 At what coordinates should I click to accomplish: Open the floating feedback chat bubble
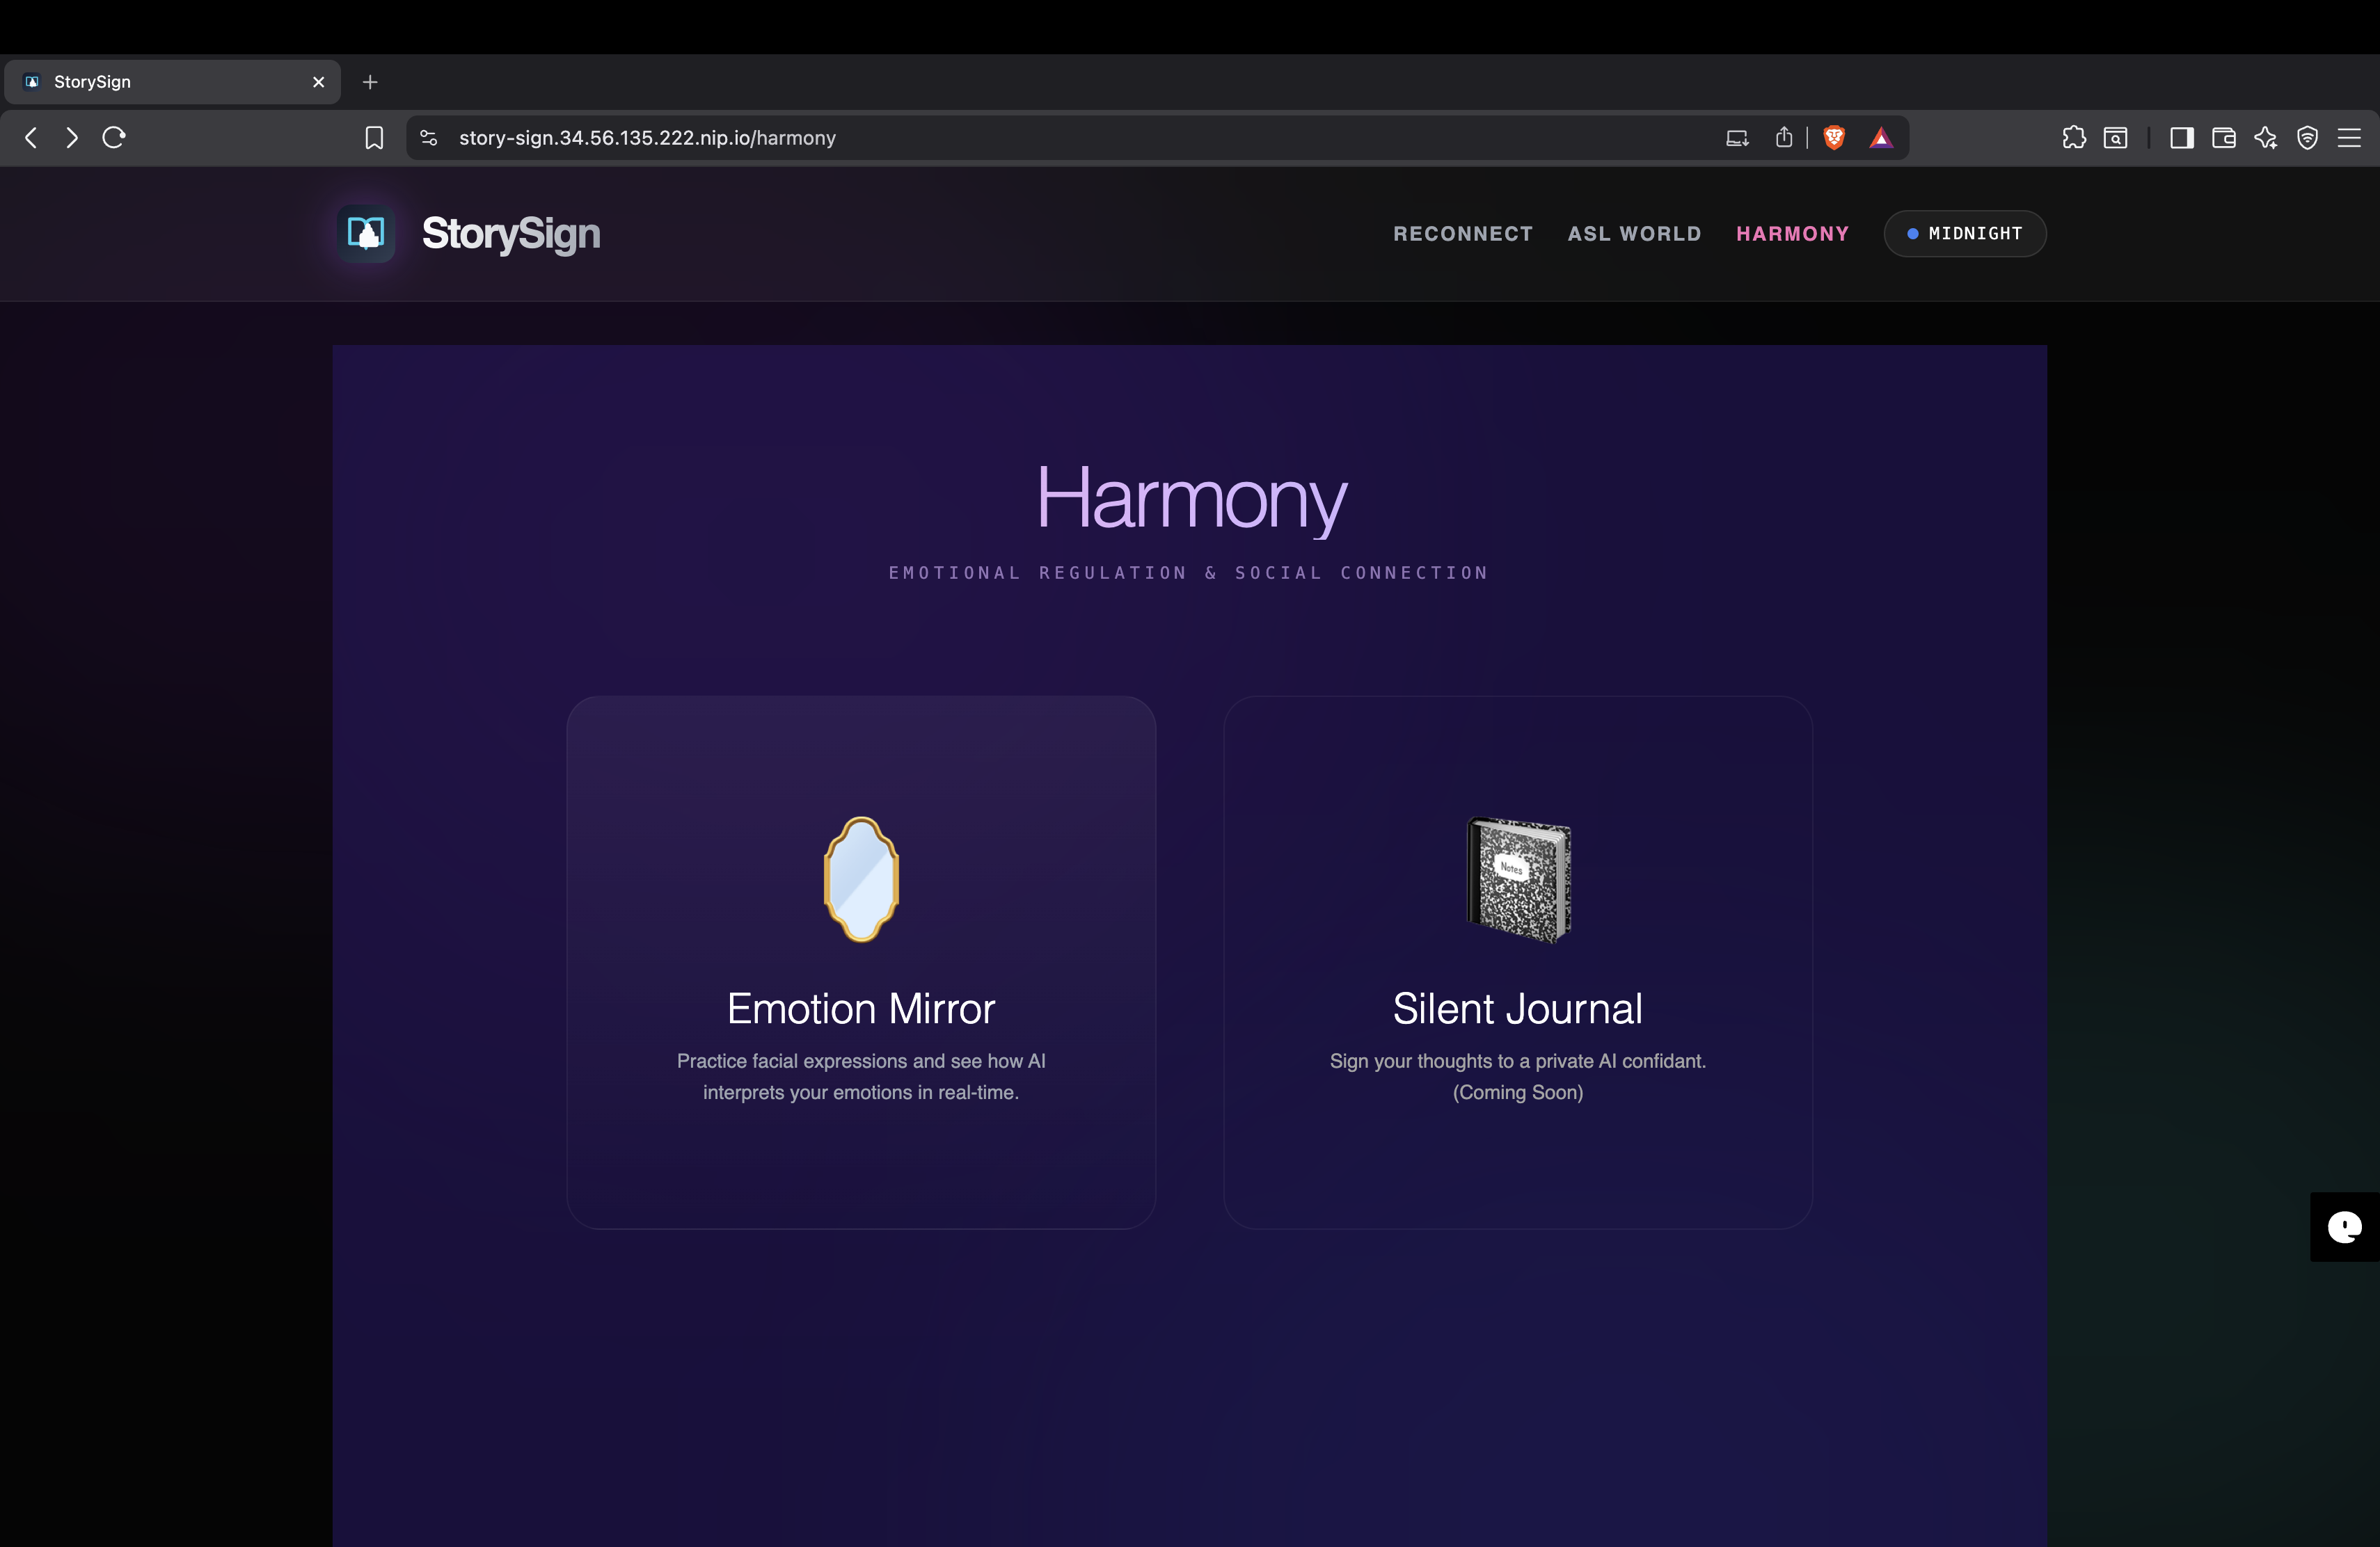[x=2344, y=1226]
